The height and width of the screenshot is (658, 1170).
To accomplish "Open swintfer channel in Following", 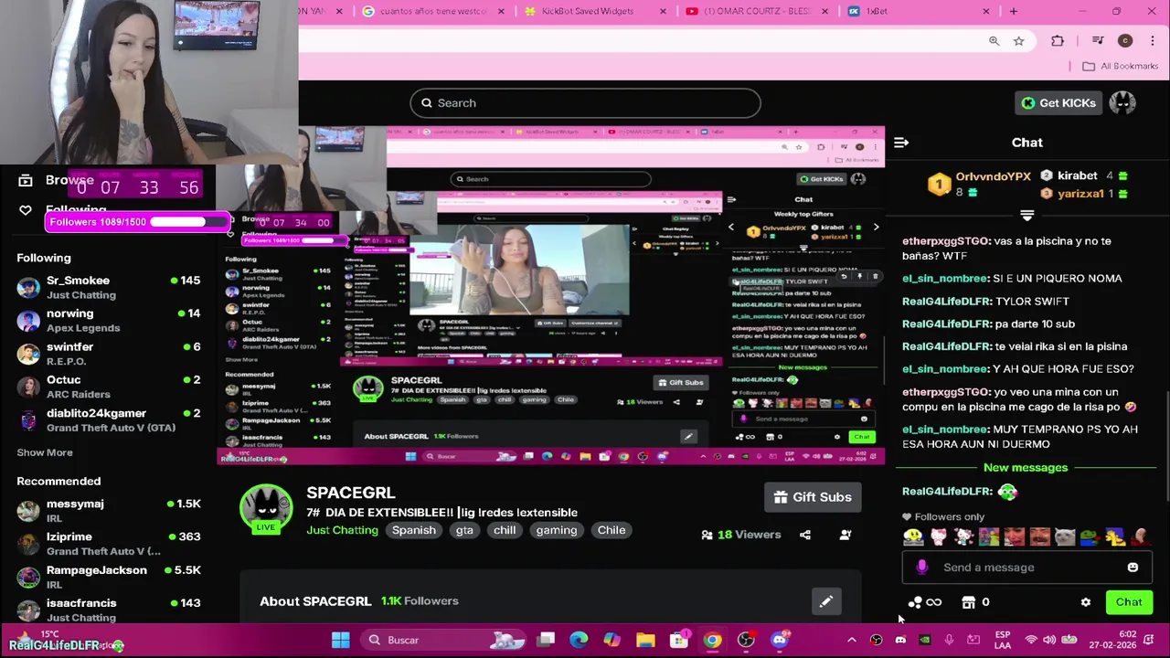I will click(110, 354).
